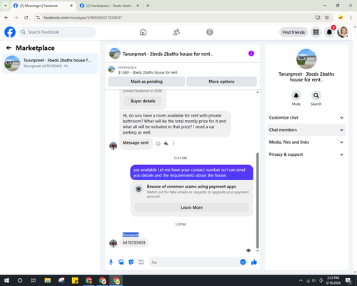Bookmark this page with star icon
This screenshot has height=286, width=357.
(327, 17)
